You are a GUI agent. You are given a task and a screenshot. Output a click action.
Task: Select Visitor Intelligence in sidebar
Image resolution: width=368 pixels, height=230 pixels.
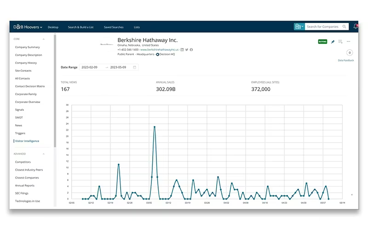(27, 141)
